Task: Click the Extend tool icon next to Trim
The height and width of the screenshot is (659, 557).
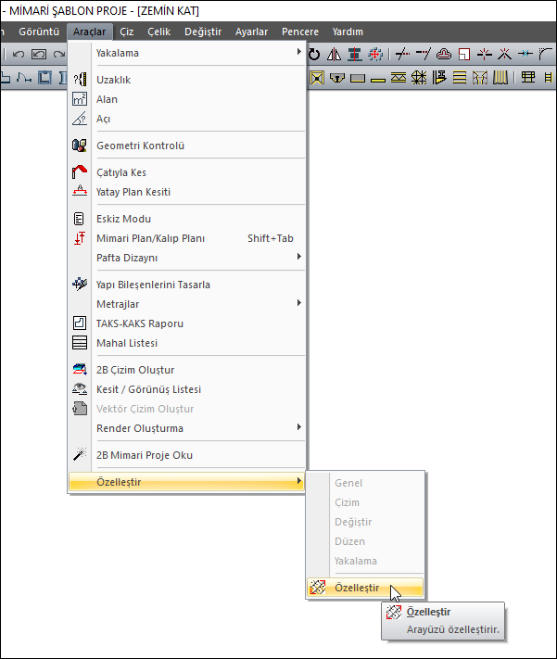Action: (x=424, y=54)
